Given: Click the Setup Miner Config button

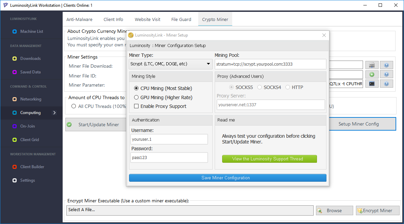Looking at the screenshot, I should pyautogui.click(x=362, y=124).
